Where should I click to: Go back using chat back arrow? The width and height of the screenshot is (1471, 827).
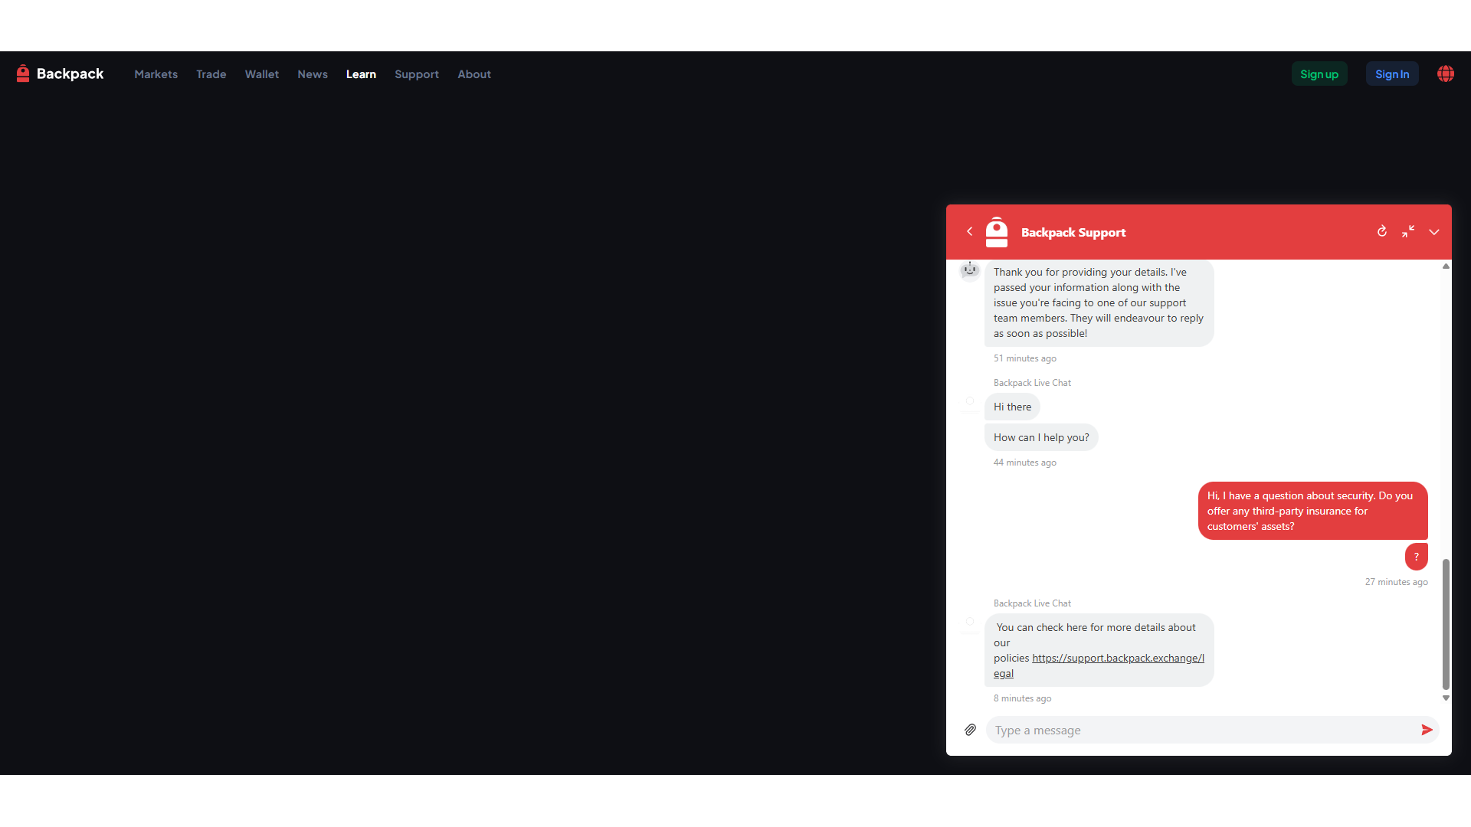[x=970, y=231]
